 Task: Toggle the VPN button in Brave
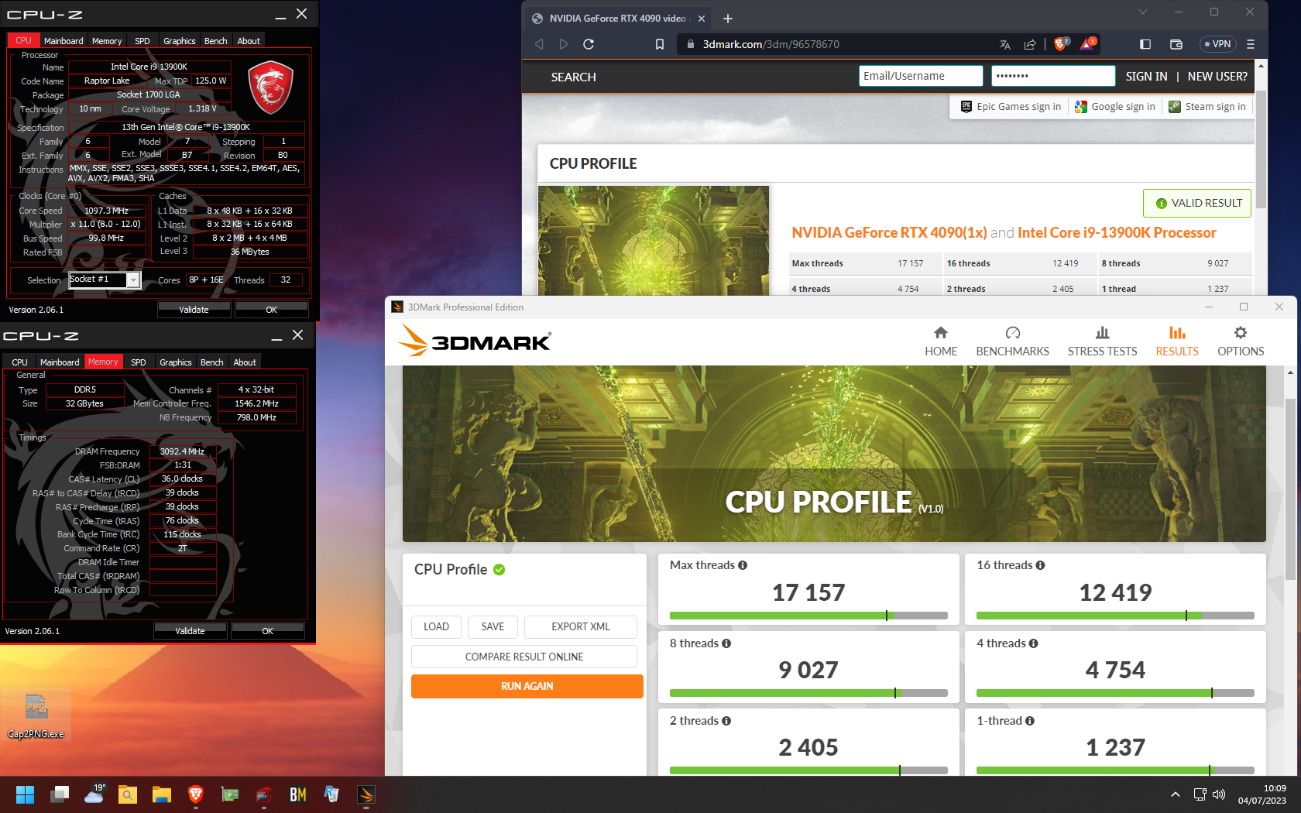1217,44
